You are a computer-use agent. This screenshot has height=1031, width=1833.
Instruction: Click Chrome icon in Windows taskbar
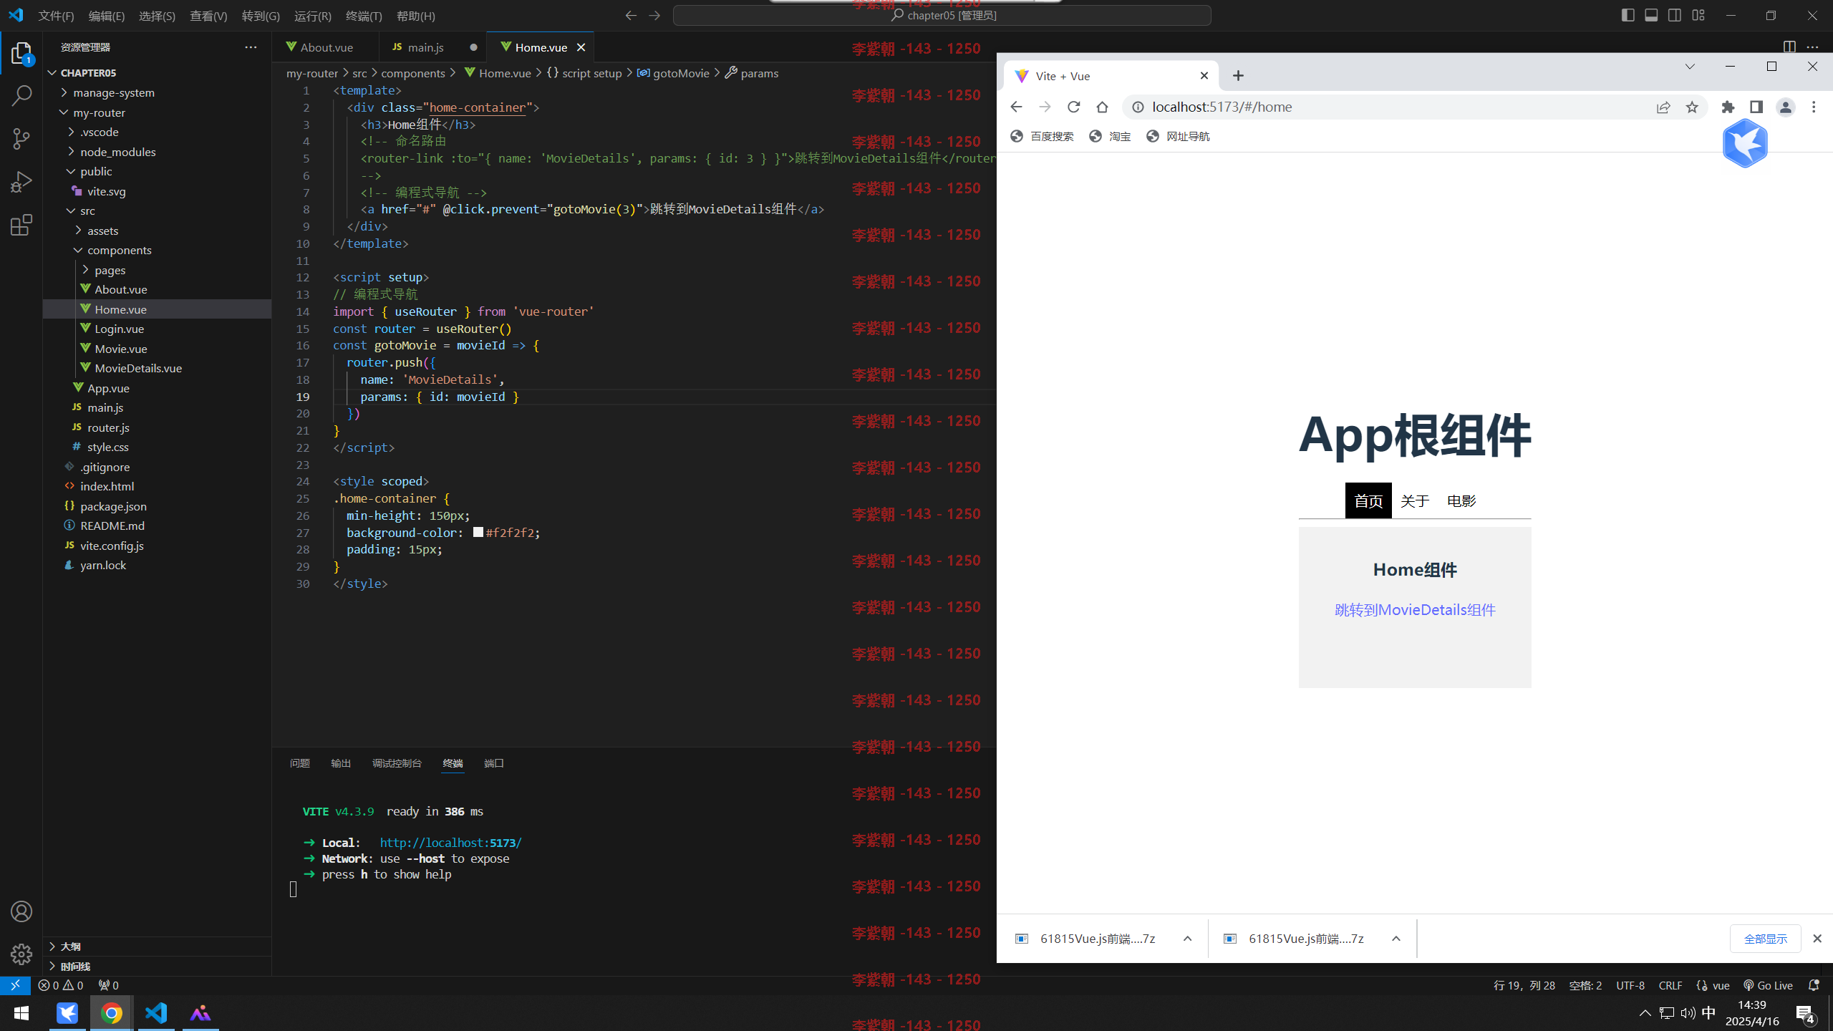(x=112, y=1013)
